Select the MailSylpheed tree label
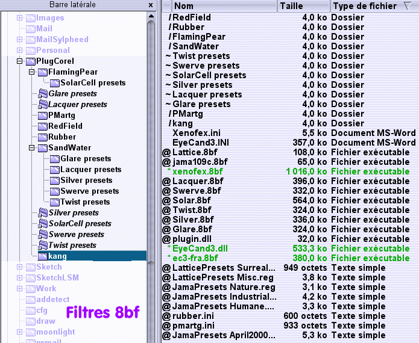Viewport: 419px width, 343px height. coord(62,40)
